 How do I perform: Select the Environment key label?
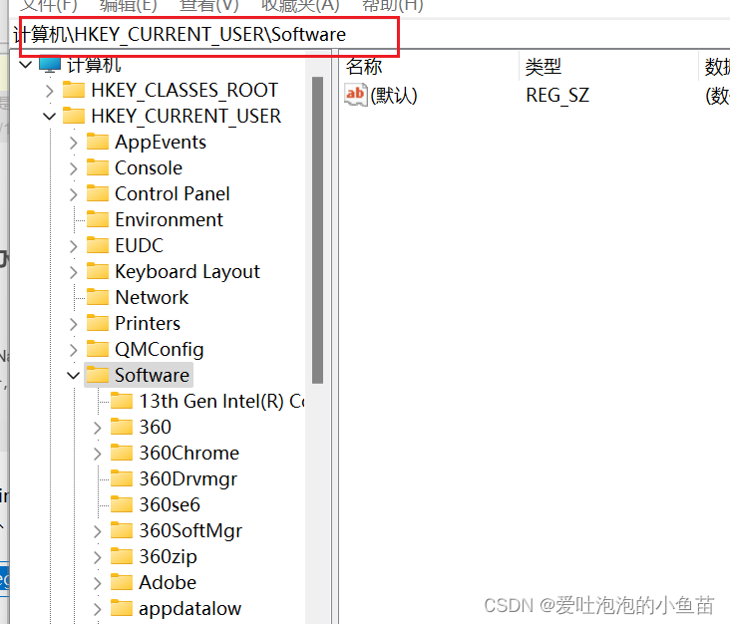[169, 219]
